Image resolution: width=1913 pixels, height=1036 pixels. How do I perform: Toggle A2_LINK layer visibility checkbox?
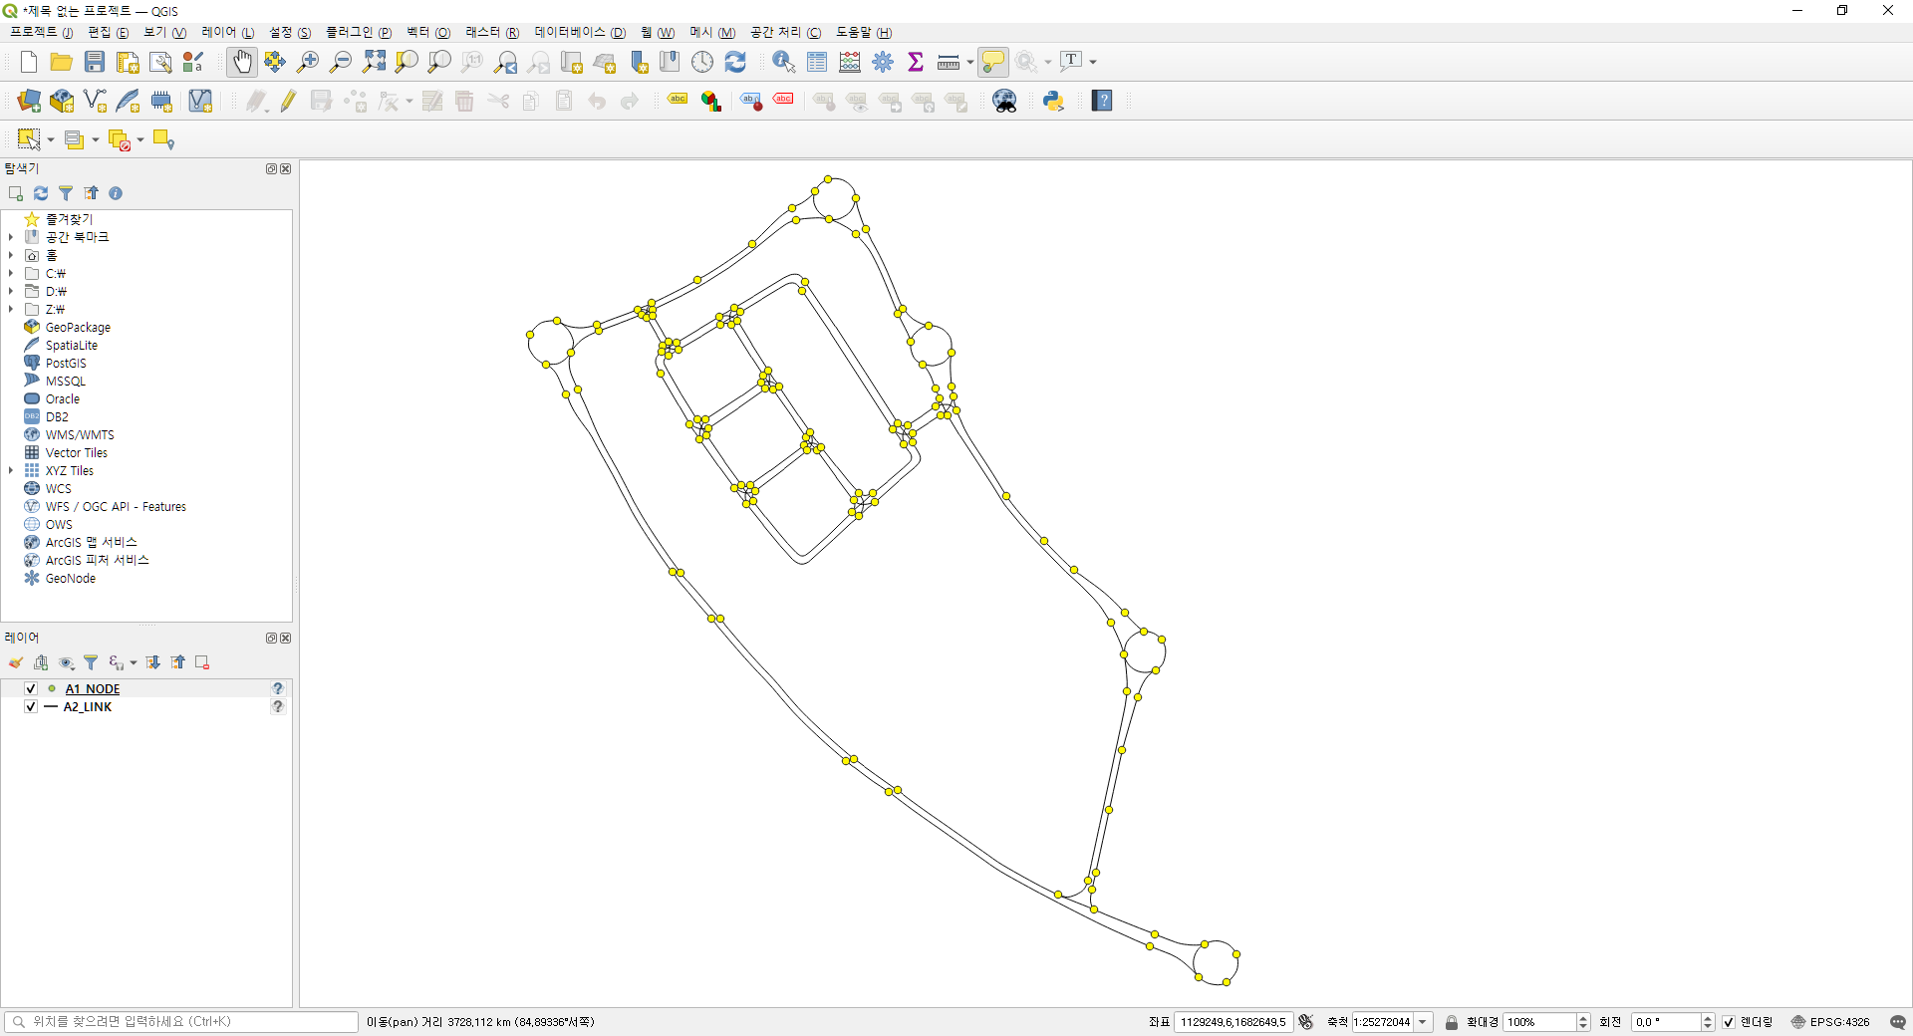(31, 707)
